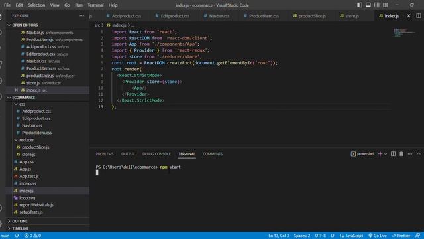Open reportWebVitals.js in file tree

[36, 205]
